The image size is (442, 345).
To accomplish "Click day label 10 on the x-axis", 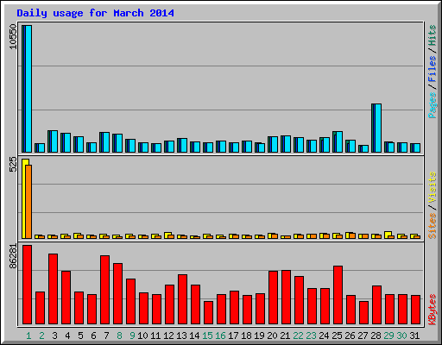I will point(142,336).
